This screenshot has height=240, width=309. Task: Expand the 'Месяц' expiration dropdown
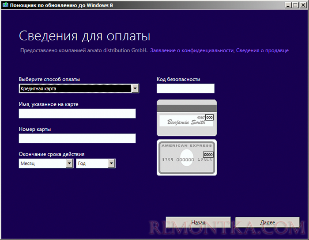[x=69, y=164]
